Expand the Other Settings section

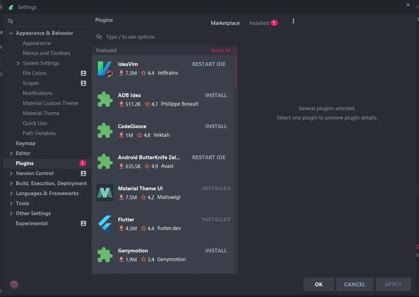11,213
